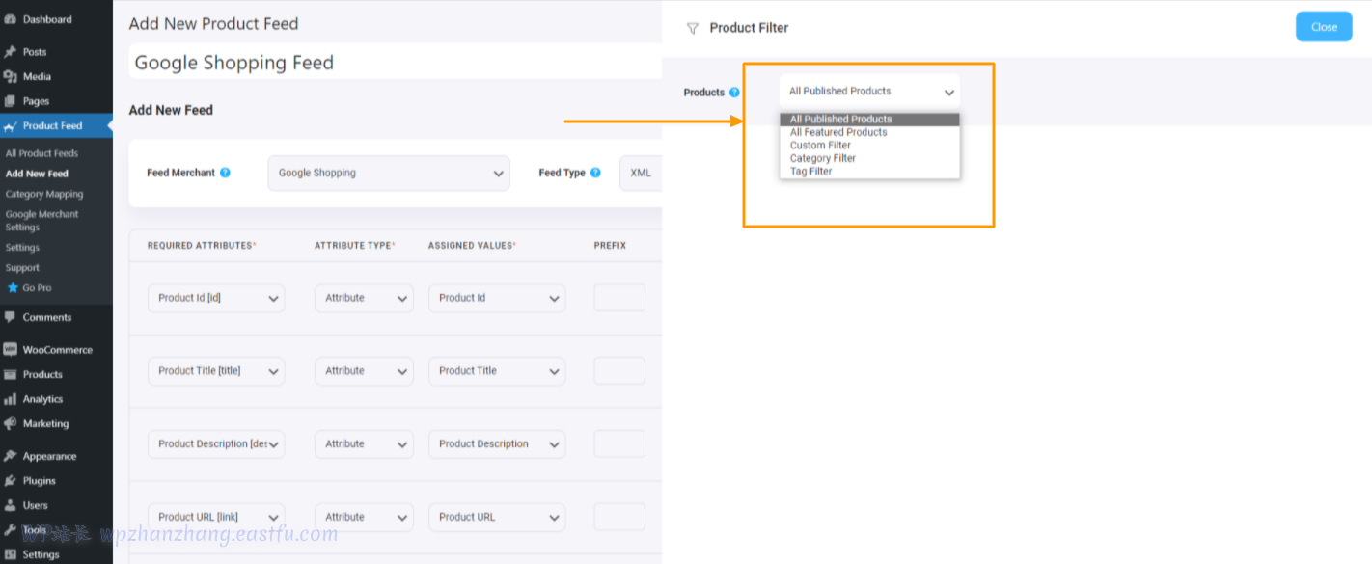Close the Product Filter panel
Viewport: 1372px width, 564px height.
1323,27
